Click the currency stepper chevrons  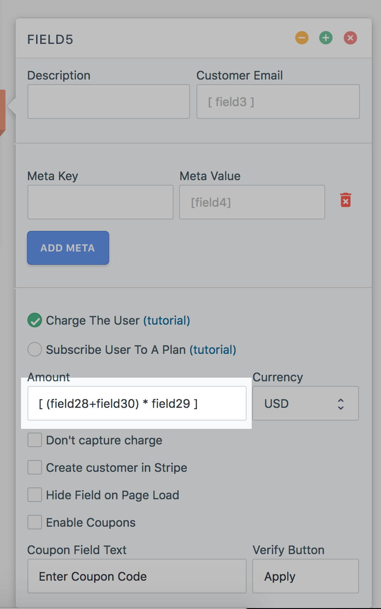340,403
